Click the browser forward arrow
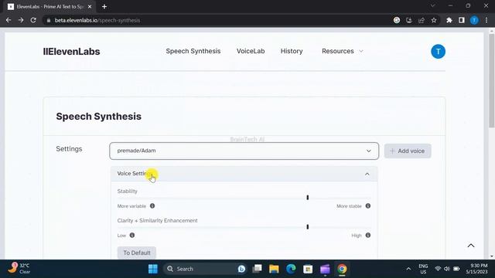Viewport: 495px width, 278px height. click(x=21, y=20)
